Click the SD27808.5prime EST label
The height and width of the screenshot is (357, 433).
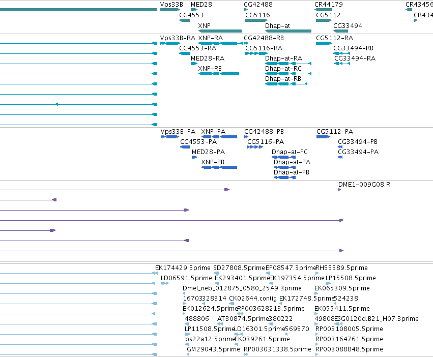(x=239, y=268)
